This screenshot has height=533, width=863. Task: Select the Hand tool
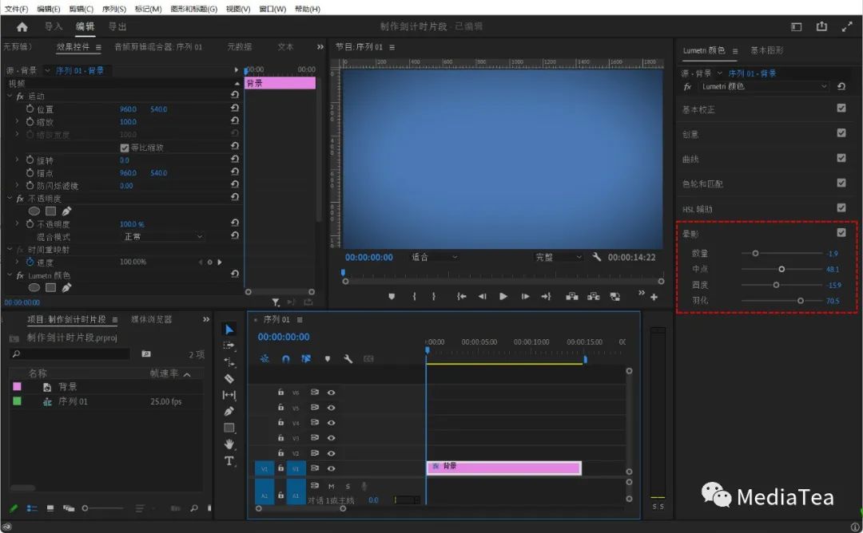click(x=229, y=444)
